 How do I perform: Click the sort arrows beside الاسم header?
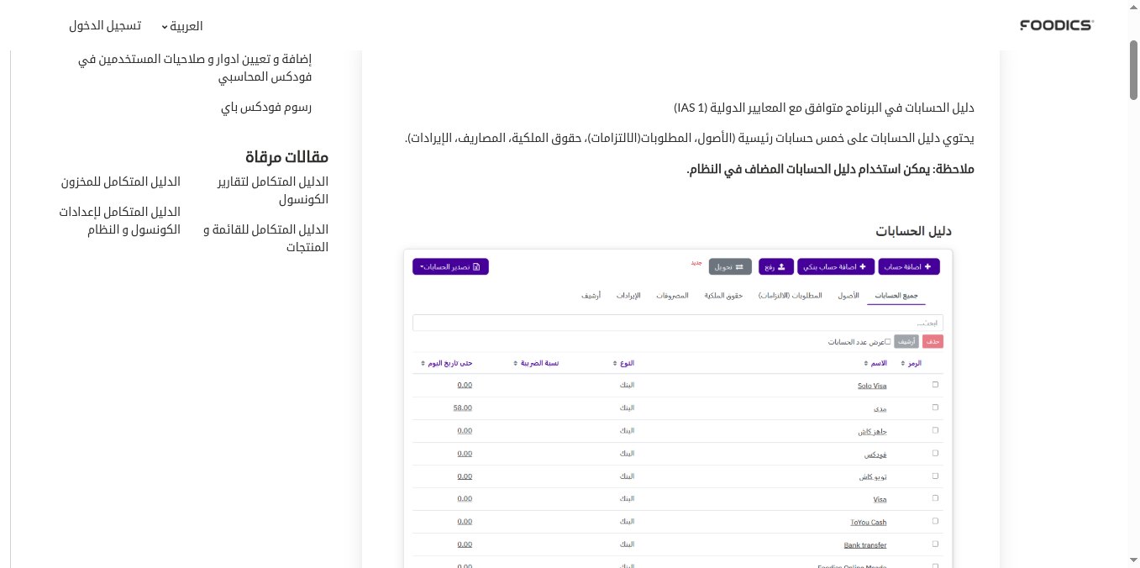click(866, 363)
